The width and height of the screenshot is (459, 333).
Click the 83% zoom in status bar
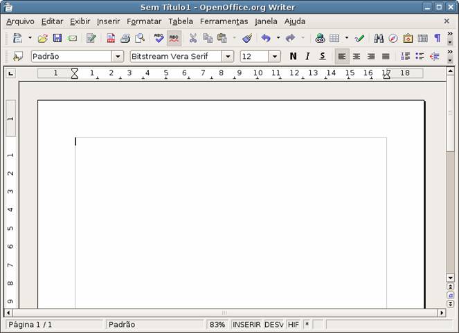coord(217,325)
